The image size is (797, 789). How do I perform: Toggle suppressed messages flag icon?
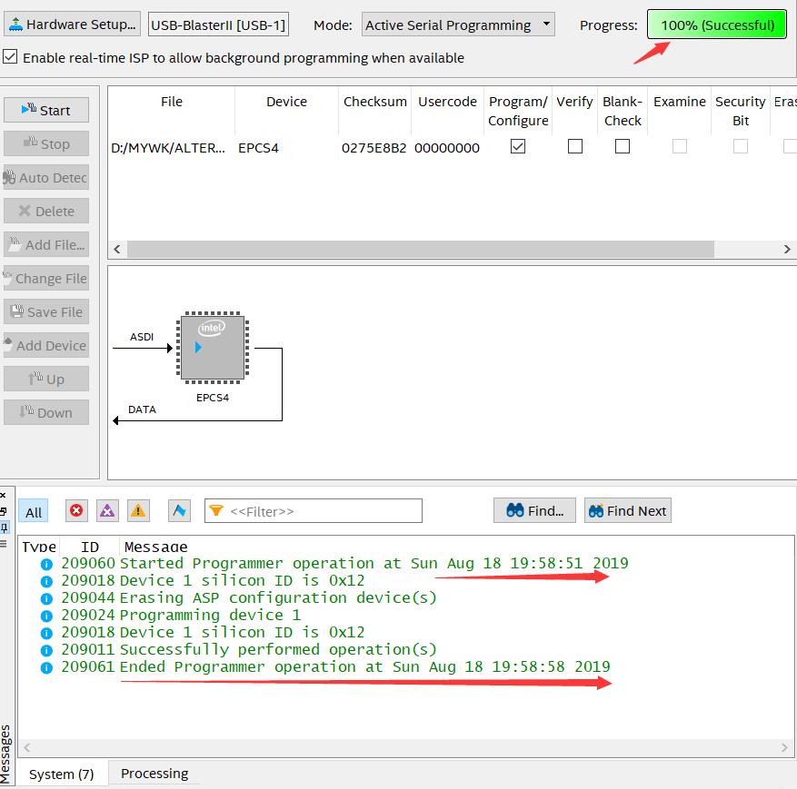pos(179,511)
